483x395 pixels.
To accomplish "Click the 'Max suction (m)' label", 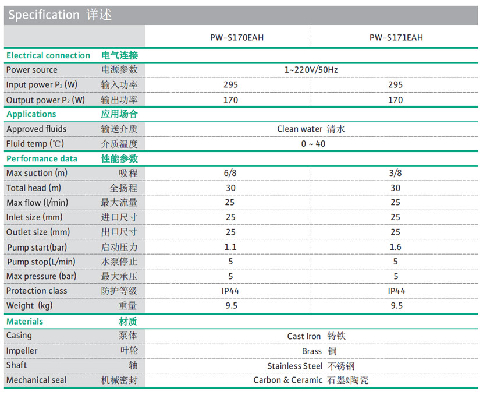I will pyautogui.click(x=37, y=173).
